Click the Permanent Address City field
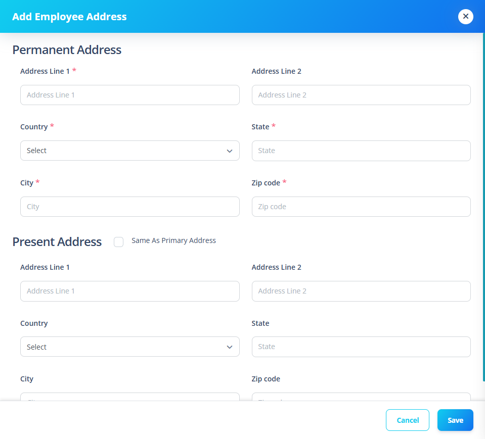 coord(130,207)
